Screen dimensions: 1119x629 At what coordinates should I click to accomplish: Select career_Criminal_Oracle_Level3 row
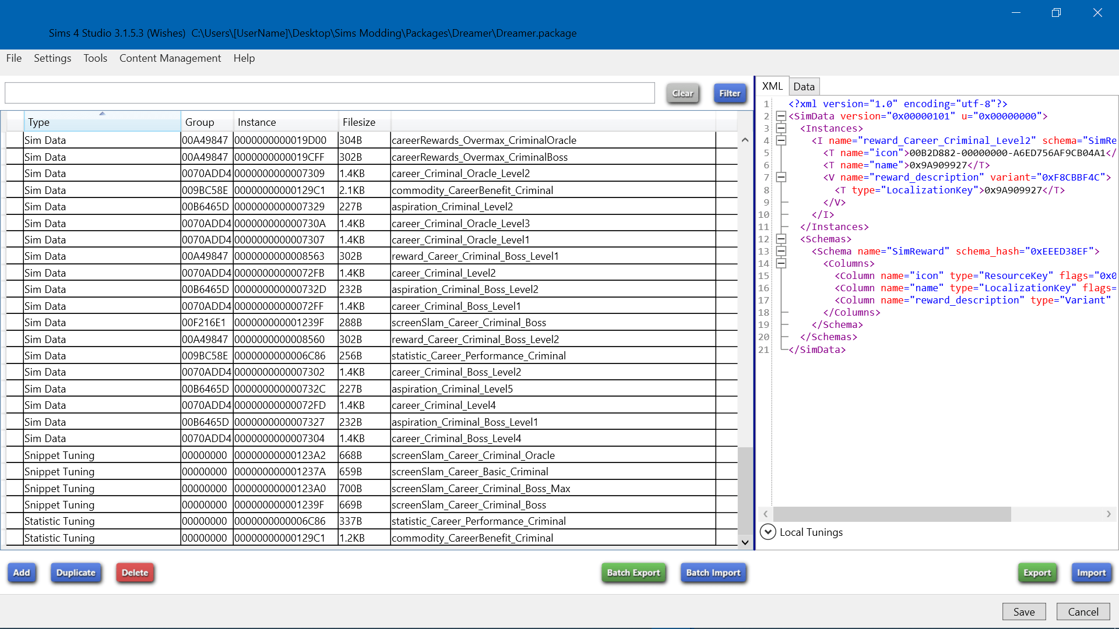[x=372, y=223]
